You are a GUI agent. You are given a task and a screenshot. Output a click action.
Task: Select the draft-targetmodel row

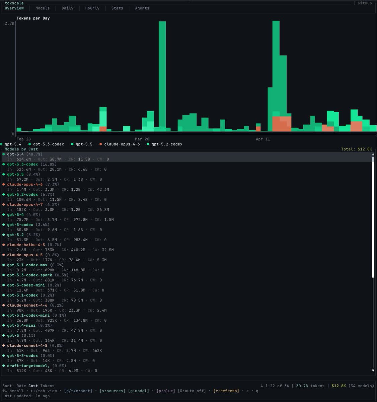(187, 368)
